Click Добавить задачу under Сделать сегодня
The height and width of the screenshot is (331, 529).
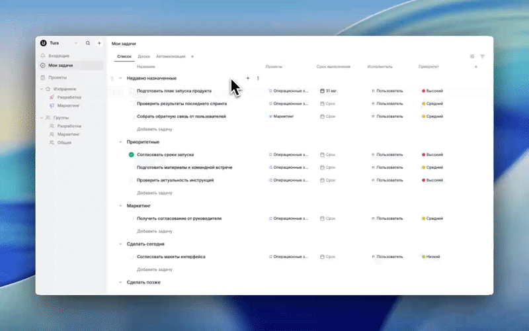click(155, 269)
